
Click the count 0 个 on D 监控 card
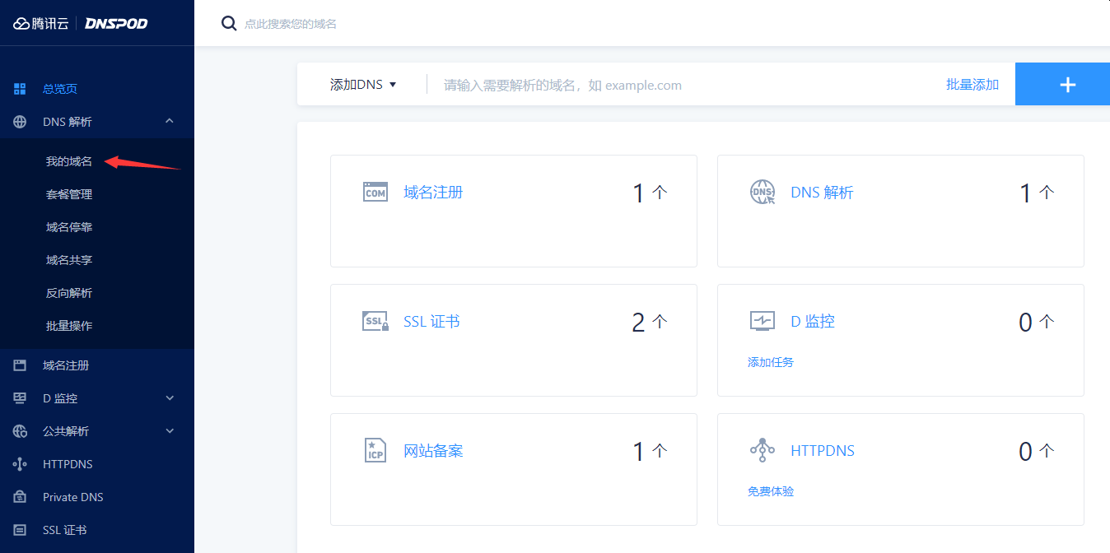[x=1037, y=322]
